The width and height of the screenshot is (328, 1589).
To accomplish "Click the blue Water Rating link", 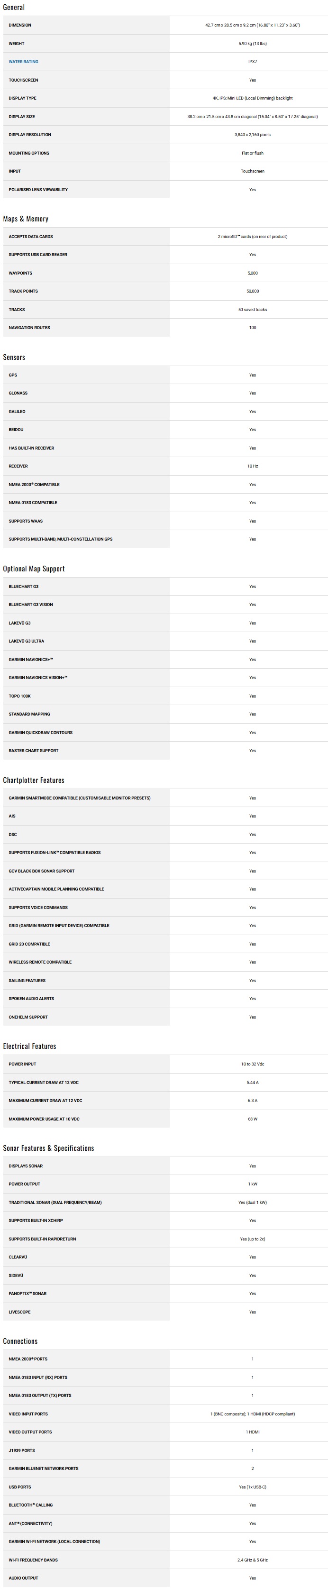I will pos(23,62).
